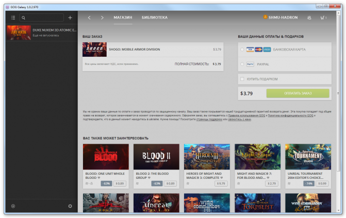Click the $0.99 price on Unreal Tournament 2004
Viewport: 346px width, 218px height.
click(x=322, y=183)
